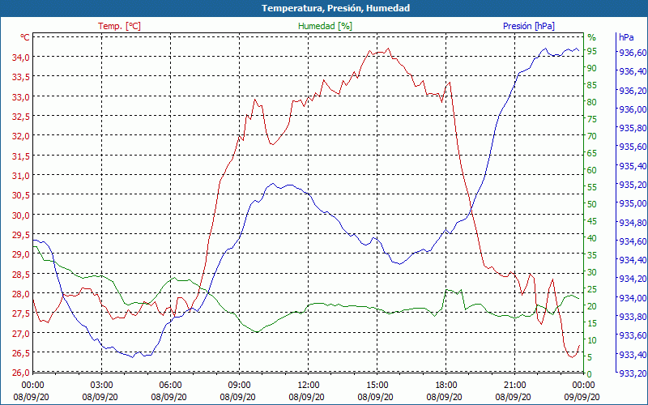The image size is (648, 405).
Task: Click the hPa unit label on pressure axis
Action: tap(626, 37)
